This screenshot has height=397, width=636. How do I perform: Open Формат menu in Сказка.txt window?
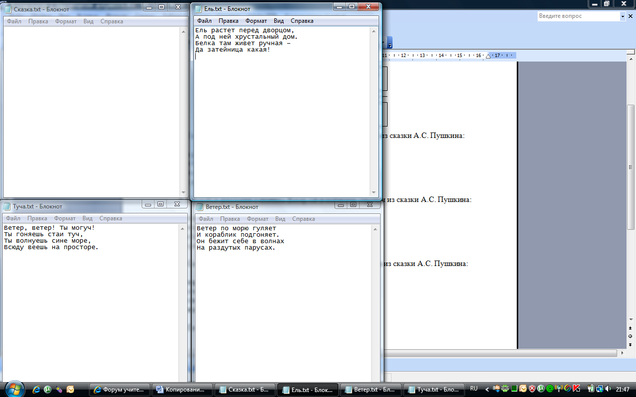point(66,21)
